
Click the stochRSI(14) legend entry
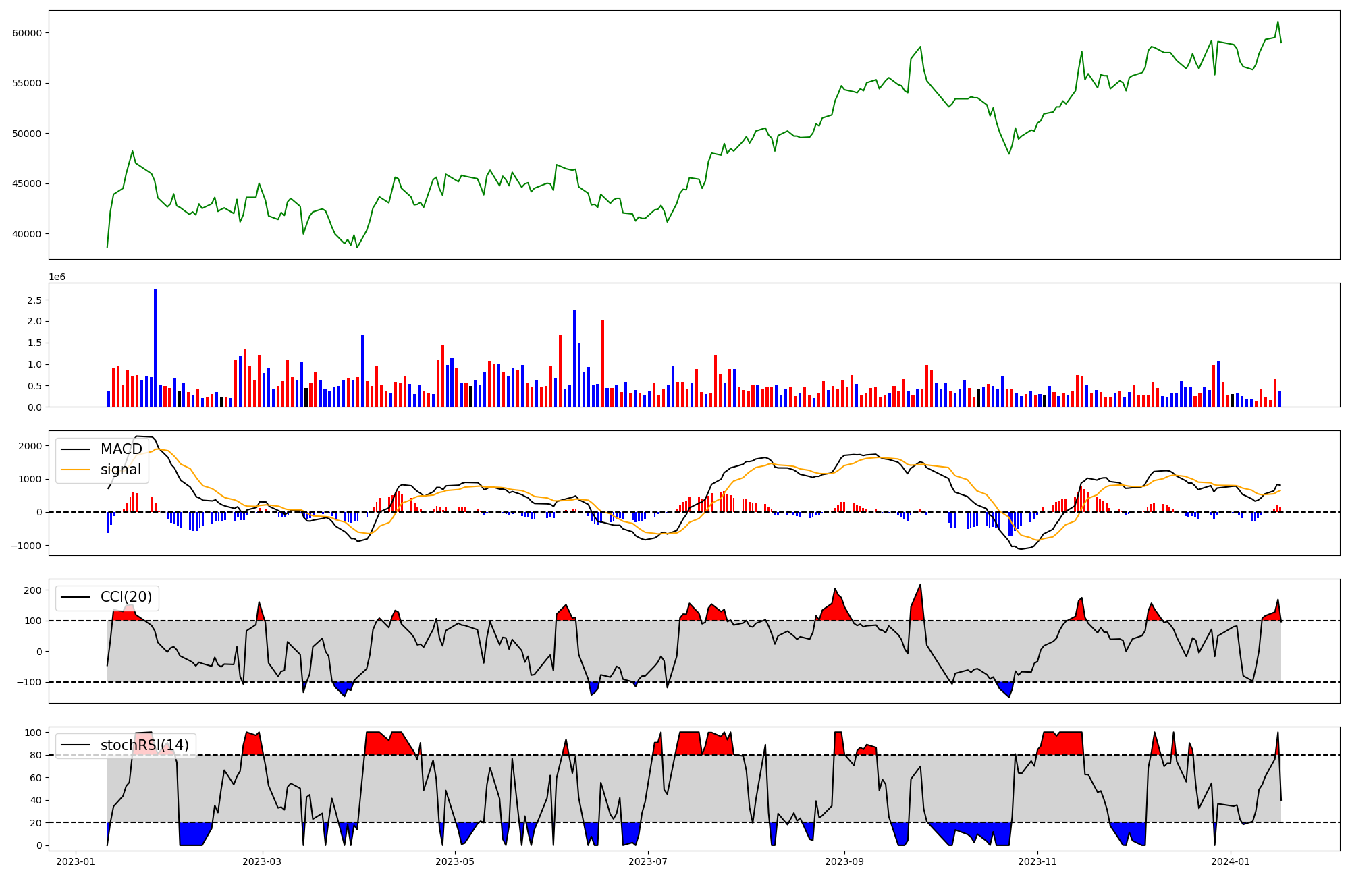(144, 745)
